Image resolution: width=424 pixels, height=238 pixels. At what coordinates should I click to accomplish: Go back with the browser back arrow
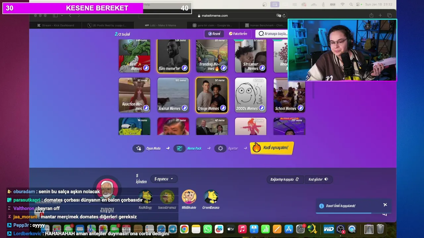[x=70, y=16]
